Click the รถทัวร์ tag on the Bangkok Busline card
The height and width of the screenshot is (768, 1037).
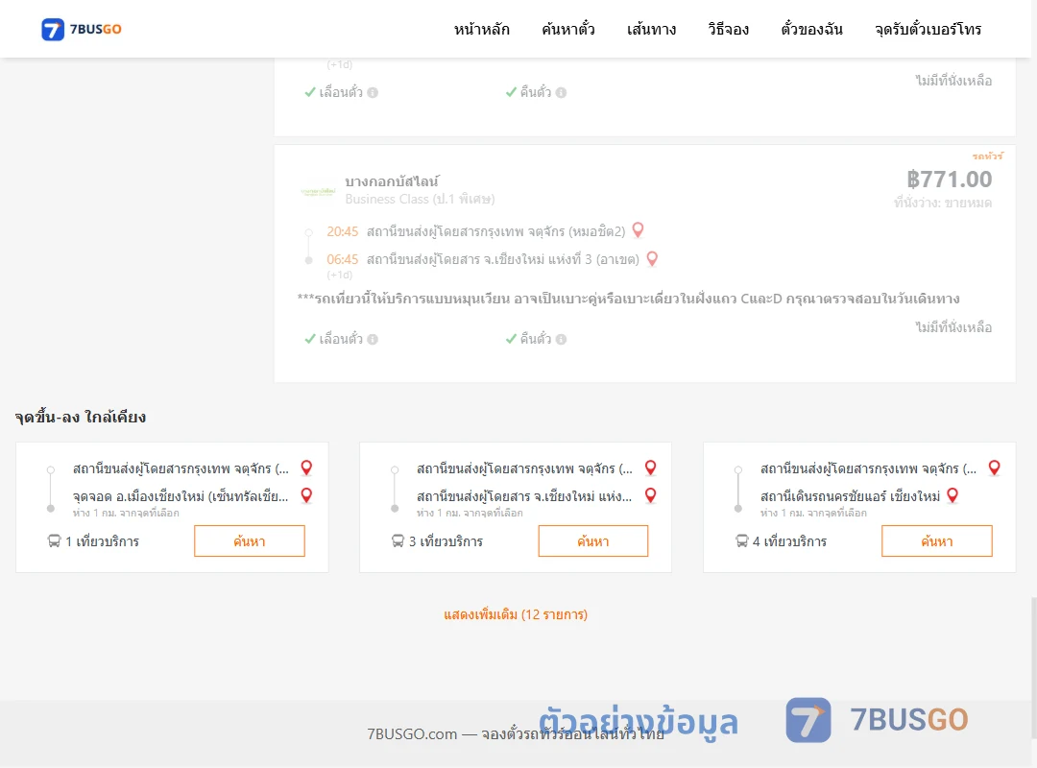987,156
